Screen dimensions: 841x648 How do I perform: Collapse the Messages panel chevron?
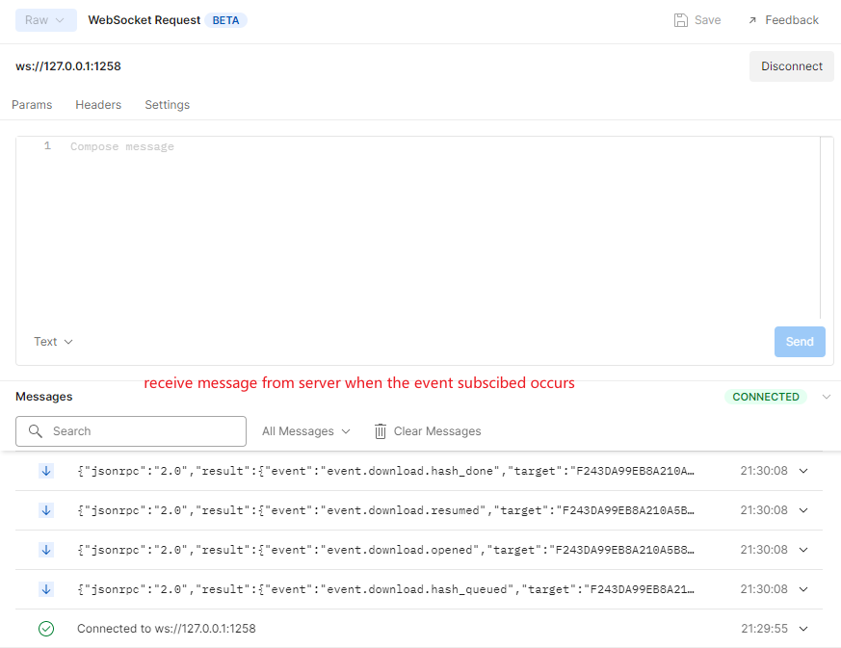click(x=826, y=397)
